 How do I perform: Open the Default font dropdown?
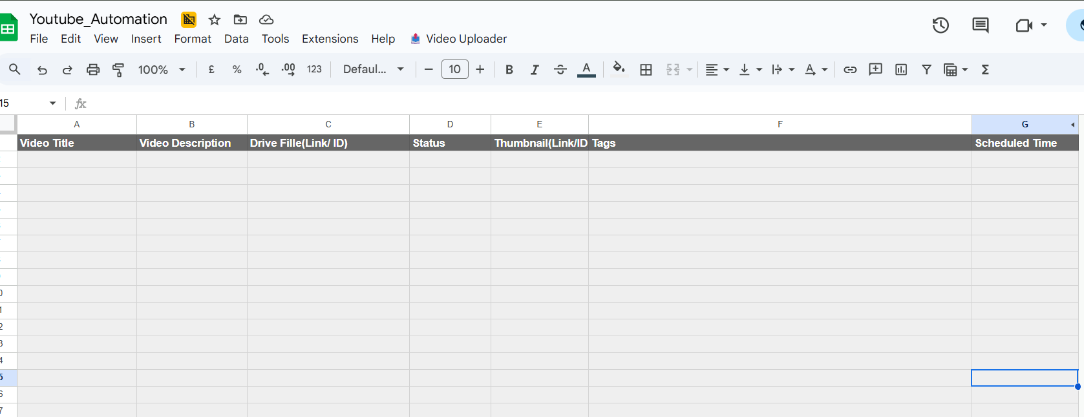coord(374,69)
